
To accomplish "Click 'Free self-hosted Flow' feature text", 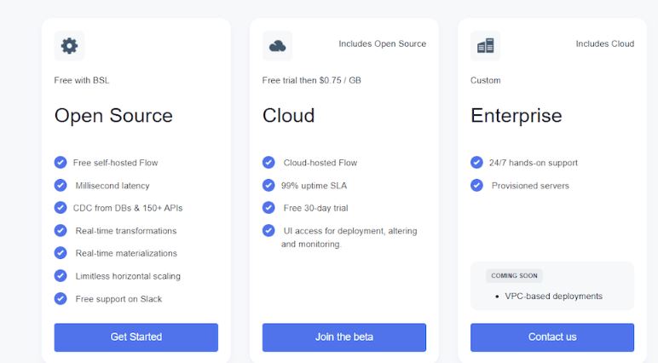I will coord(115,163).
